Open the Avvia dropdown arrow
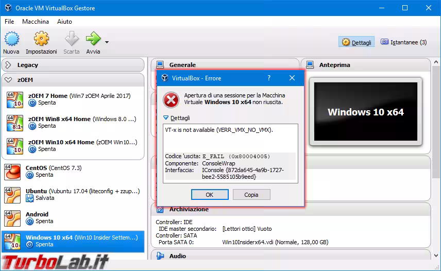The image size is (441, 271). [107, 42]
